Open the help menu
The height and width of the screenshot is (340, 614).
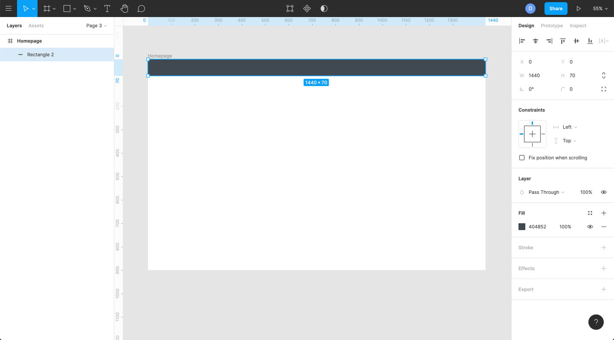pyautogui.click(x=596, y=322)
